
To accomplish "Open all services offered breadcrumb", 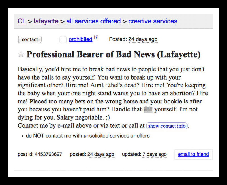I will click(93, 21).
